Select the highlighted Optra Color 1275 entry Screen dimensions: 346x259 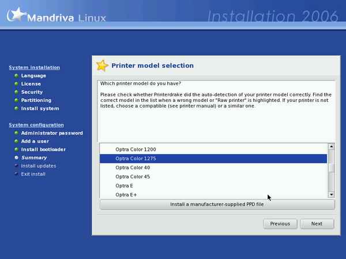[213, 159]
